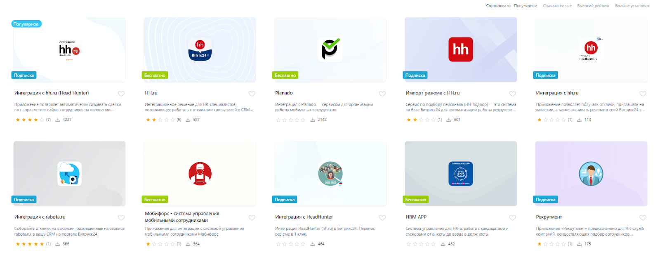The height and width of the screenshot is (257, 660).
Task: Click the HH Bitrix24 shield icon
Action: (200, 50)
